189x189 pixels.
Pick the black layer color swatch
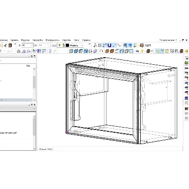point(68,45)
